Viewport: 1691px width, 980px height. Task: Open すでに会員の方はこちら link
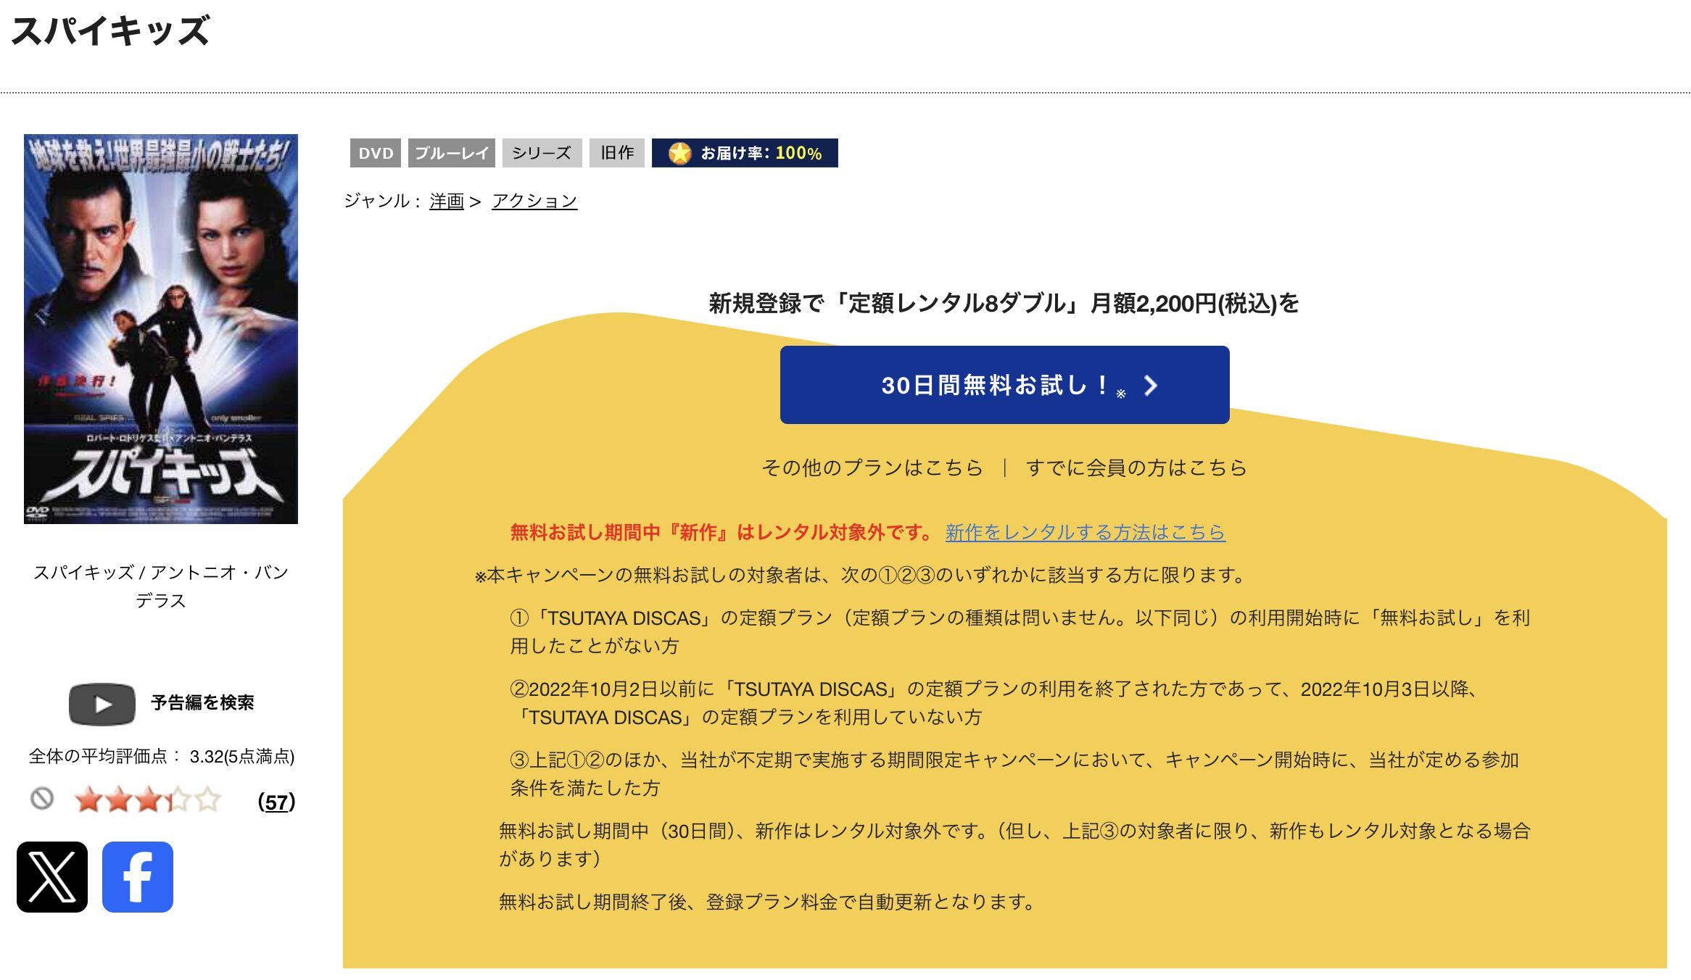click(x=1136, y=468)
